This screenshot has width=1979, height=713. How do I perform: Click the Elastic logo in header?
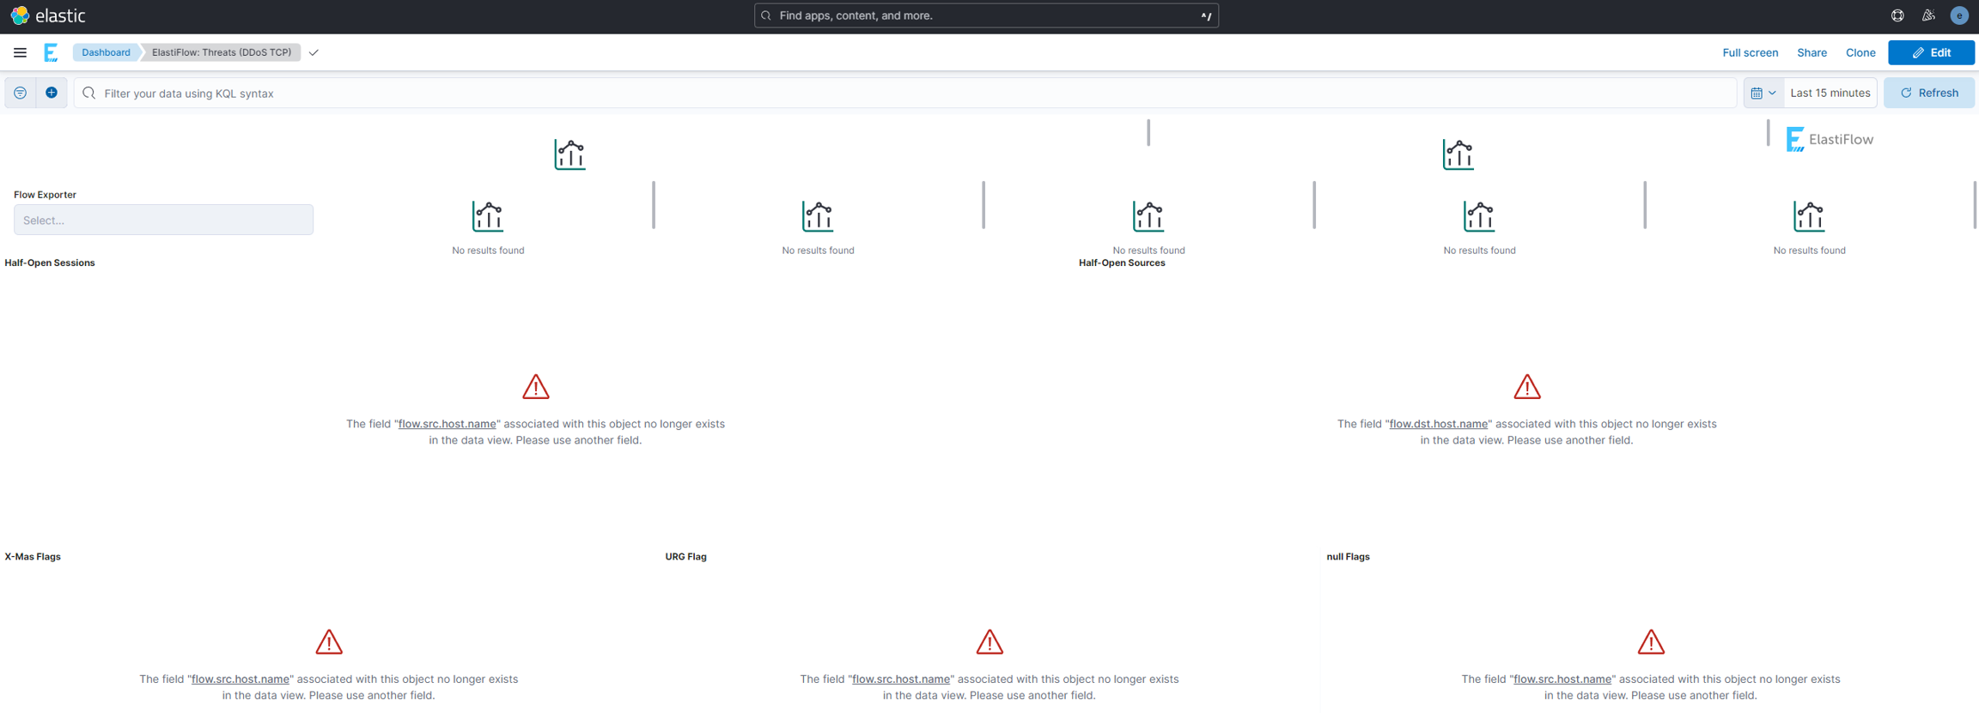(48, 15)
